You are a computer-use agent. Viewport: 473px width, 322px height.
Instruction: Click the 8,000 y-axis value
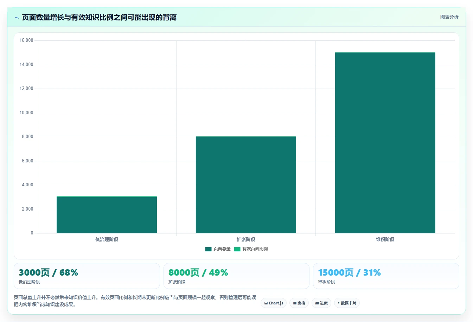click(27, 137)
